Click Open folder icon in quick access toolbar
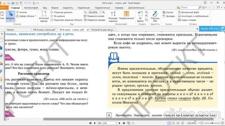The width and height of the screenshot is (225, 126). coord(4,3)
